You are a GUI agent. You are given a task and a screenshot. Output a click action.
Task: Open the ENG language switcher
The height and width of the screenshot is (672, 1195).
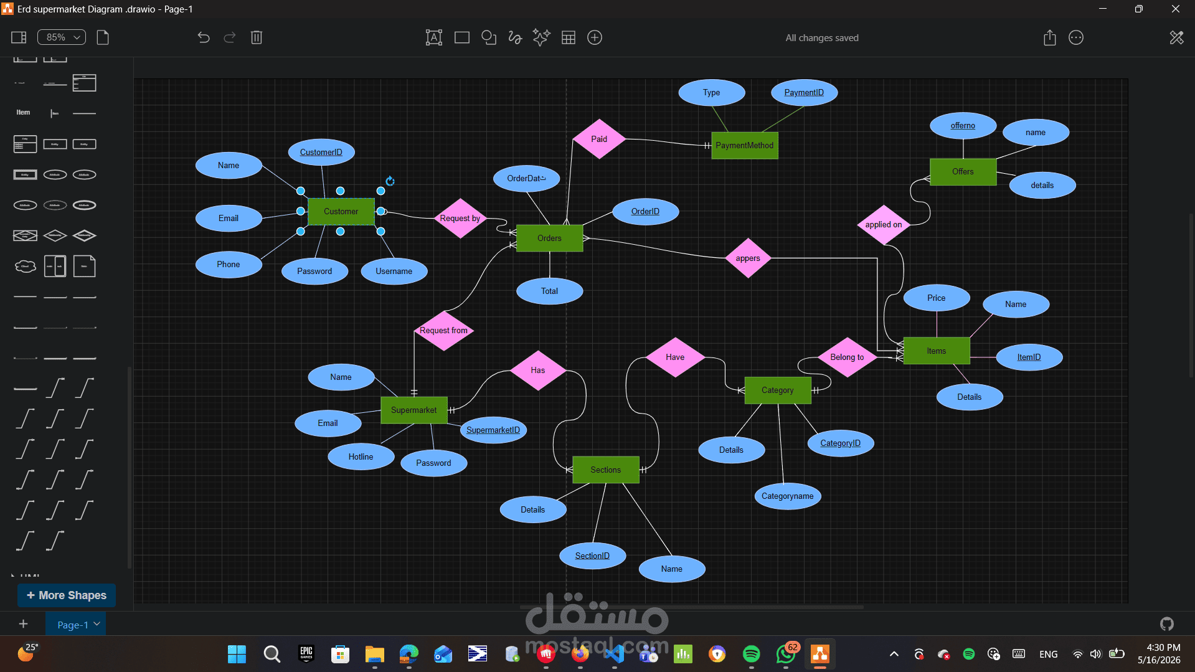[1049, 654]
